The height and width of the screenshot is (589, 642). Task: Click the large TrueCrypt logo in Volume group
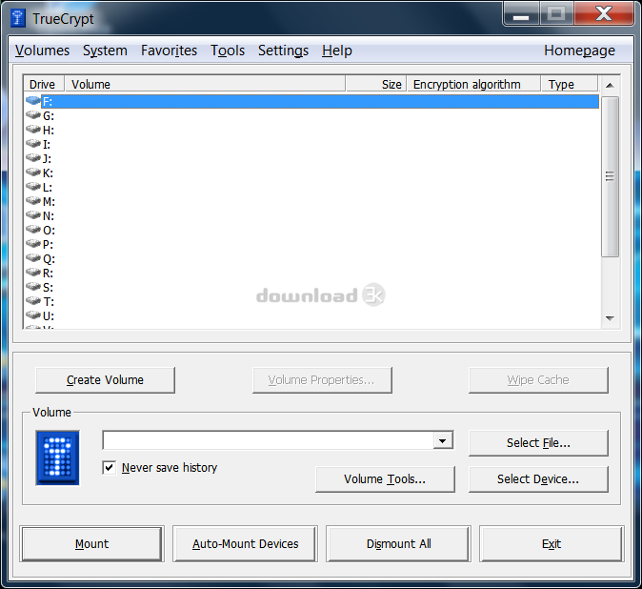click(57, 457)
